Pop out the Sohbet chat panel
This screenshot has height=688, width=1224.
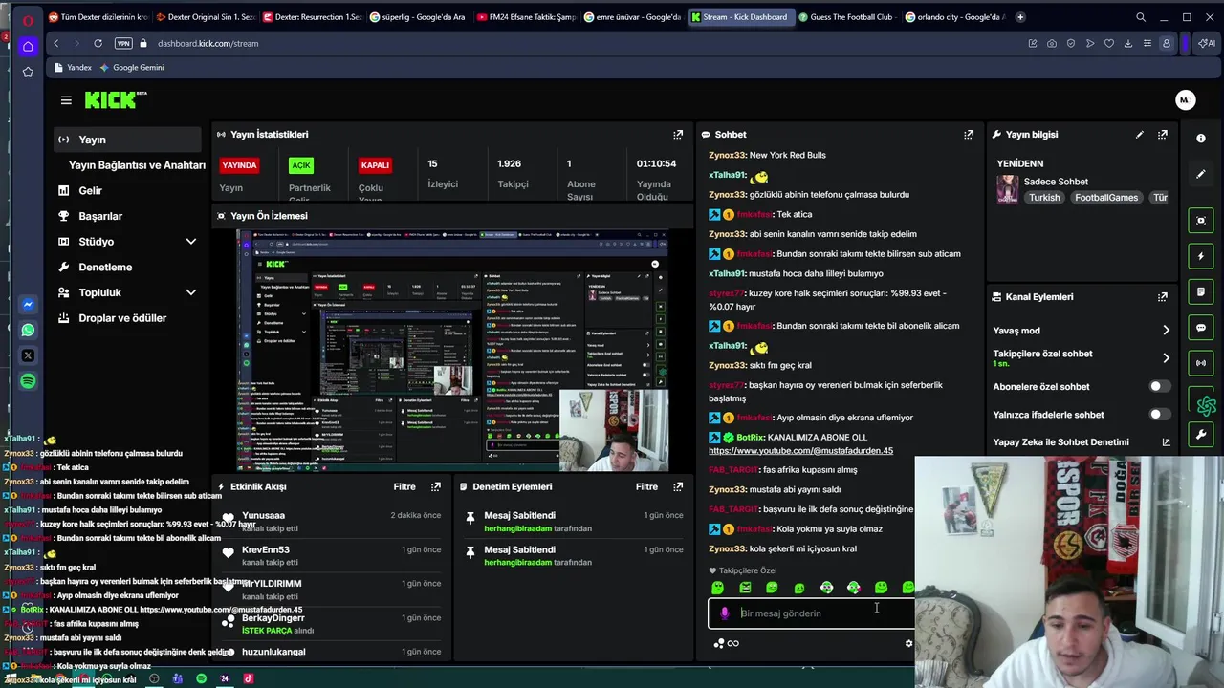click(969, 135)
